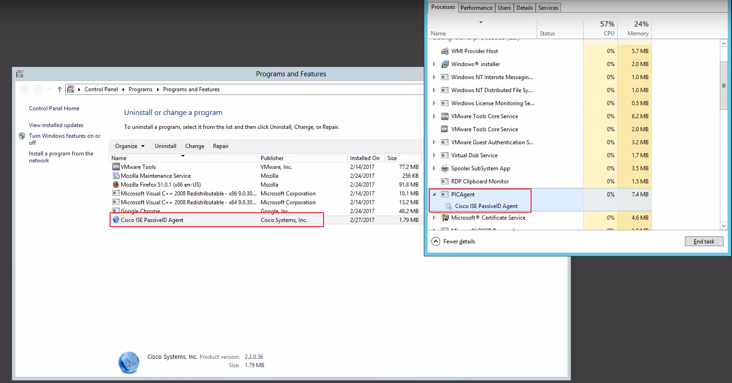Click the End task button
The width and height of the screenshot is (732, 383).
click(704, 241)
